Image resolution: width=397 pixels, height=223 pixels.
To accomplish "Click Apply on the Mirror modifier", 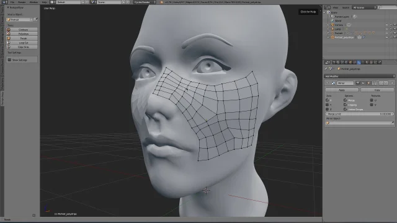I will pyautogui.click(x=342, y=90).
